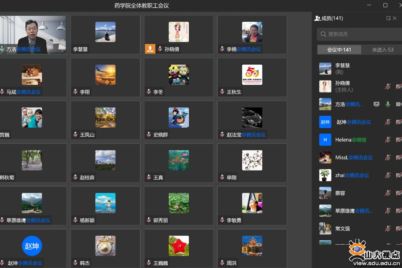Toggle Helena's muted microphone in the list

click(x=388, y=140)
